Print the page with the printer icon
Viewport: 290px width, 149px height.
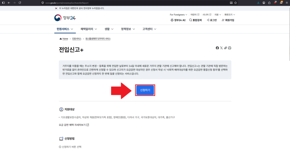[229, 48]
